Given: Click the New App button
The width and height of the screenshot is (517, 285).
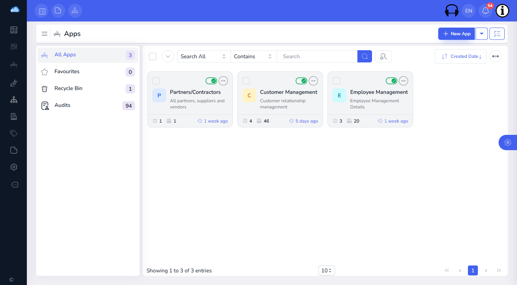Looking at the screenshot, I should tap(456, 34).
